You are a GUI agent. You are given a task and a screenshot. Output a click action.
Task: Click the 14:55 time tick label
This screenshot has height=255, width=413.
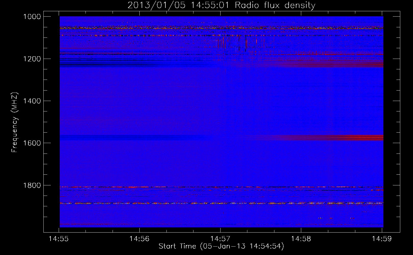(x=59, y=239)
